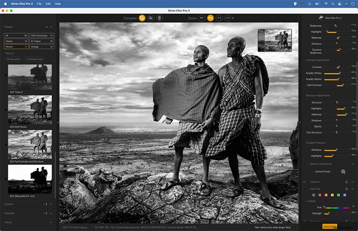Reset the Color Filter with its reset icon
The height and width of the screenshot is (231, 358).
pos(346,189)
